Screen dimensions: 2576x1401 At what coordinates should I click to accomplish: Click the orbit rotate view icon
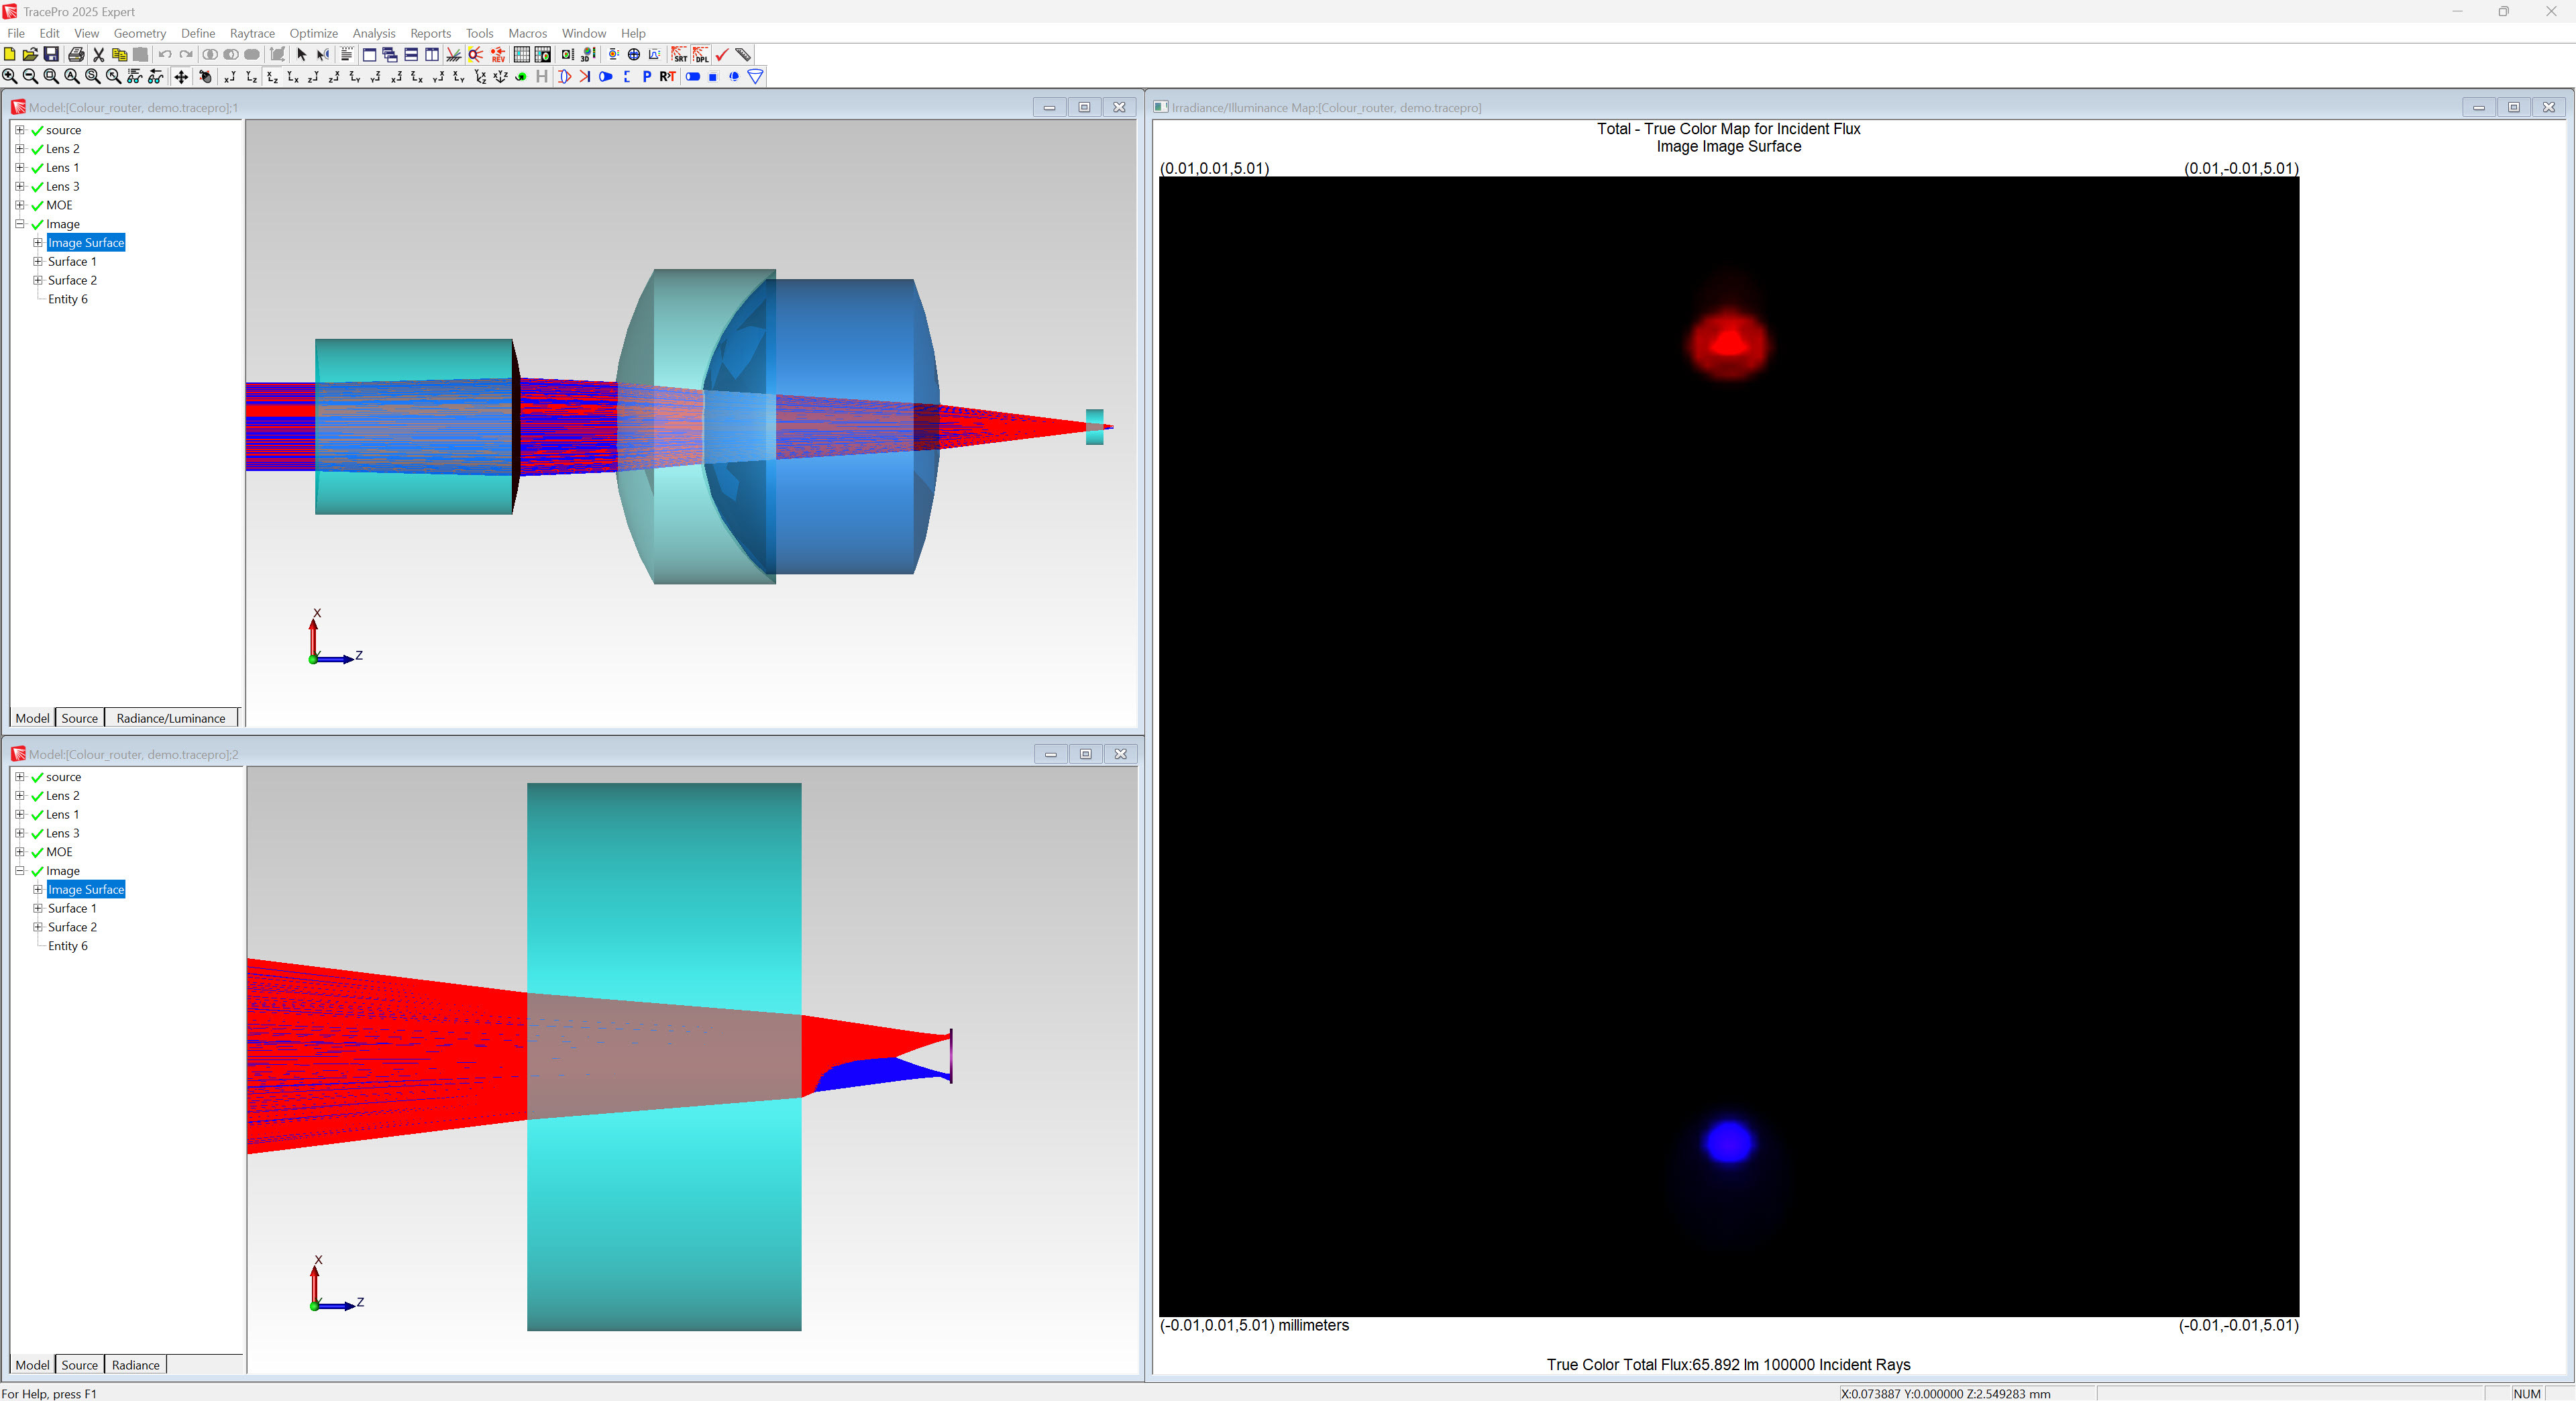(x=206, y=77)
